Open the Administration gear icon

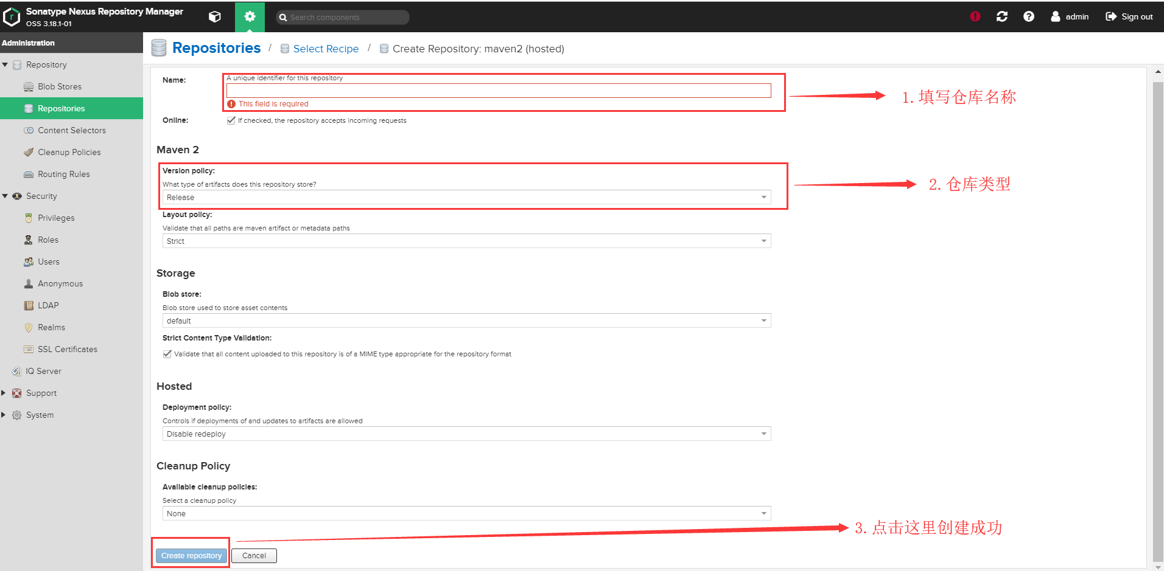tap(250, 17)
